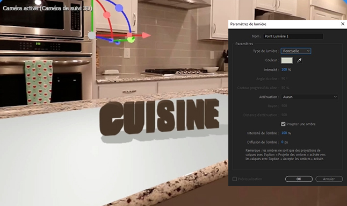Enable the Prévisualisation checkbox
This screenshot has width=347, height=206.
235,179
